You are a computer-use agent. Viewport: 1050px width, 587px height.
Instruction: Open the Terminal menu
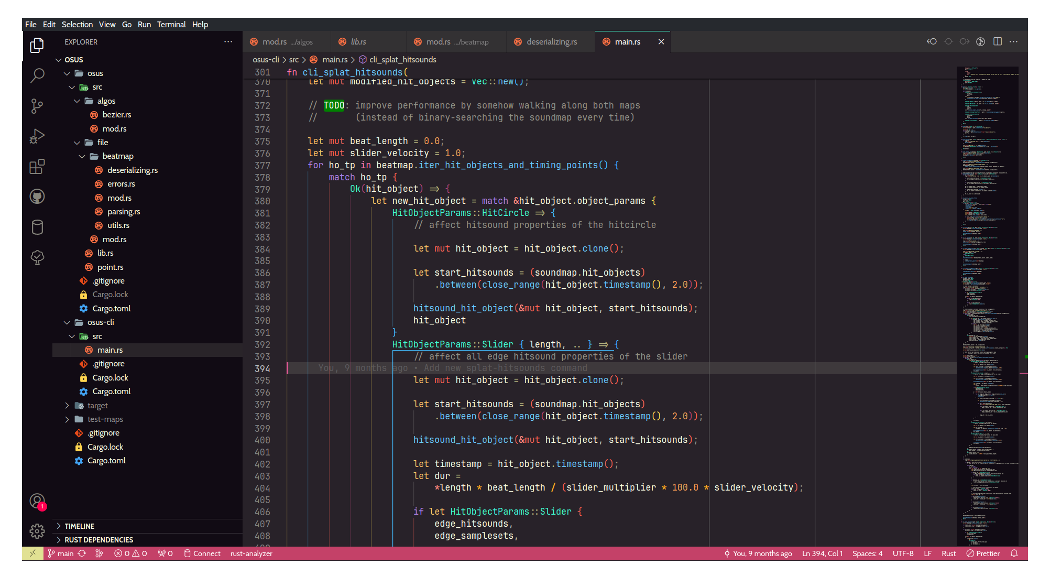pos(171,24)
